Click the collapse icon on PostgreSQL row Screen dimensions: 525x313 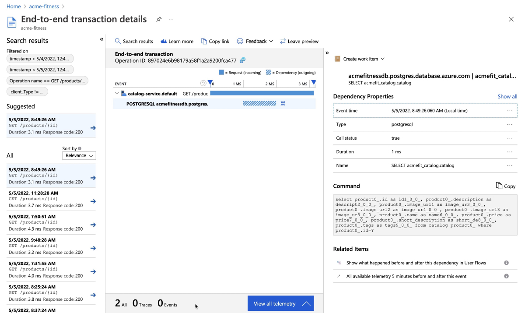coord(283,103)
